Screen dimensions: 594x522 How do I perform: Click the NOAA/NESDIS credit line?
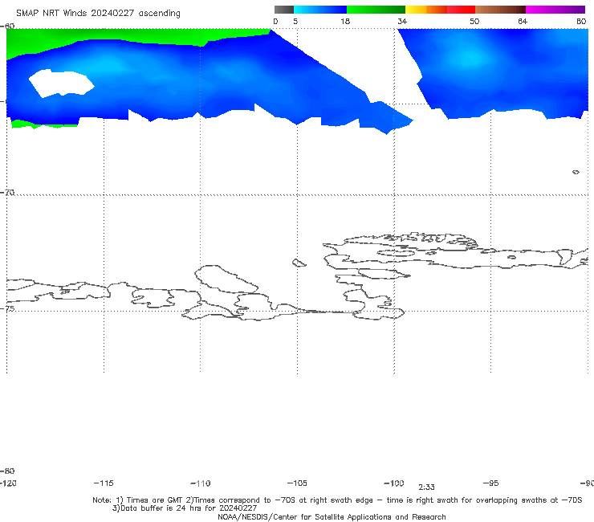332,517
